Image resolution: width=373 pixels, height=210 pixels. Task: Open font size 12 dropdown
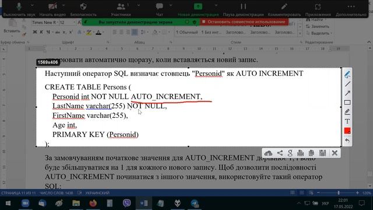click(x=74, y=22)
